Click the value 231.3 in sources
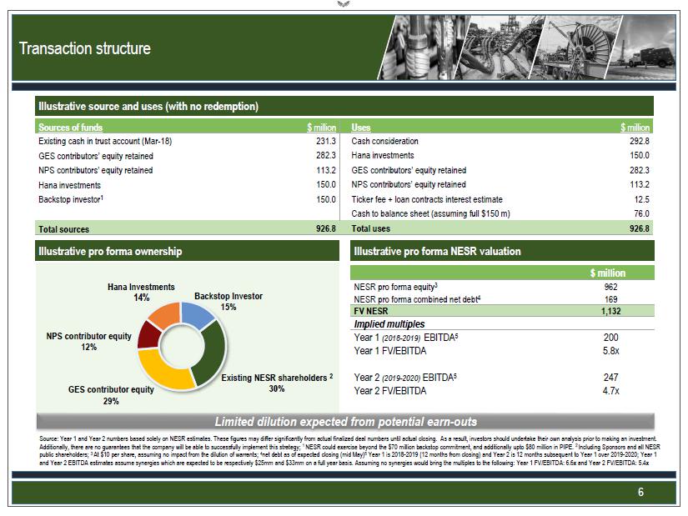 tap(325, 141)
